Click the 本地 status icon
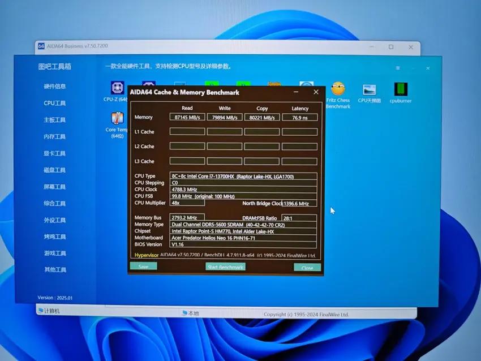The height and width of the screenshot is (361, 481). (x=184, y=313)
